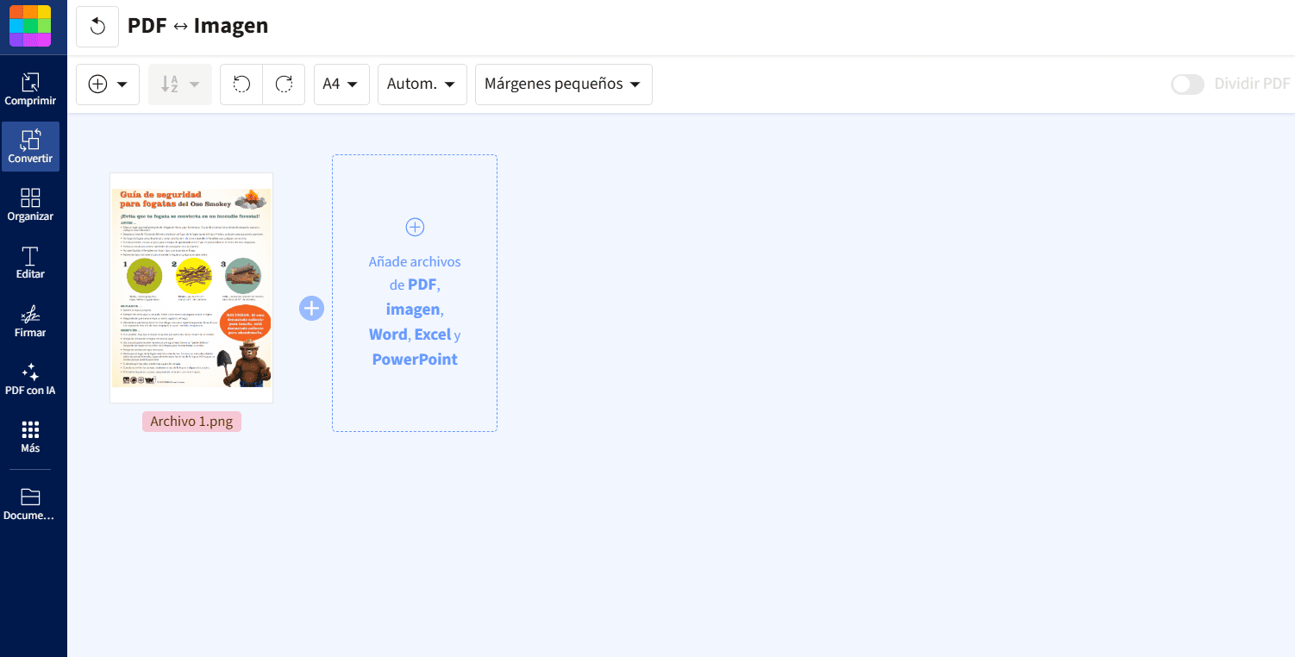
Task: Click the plus button between file slots
Action: [311, 308]
